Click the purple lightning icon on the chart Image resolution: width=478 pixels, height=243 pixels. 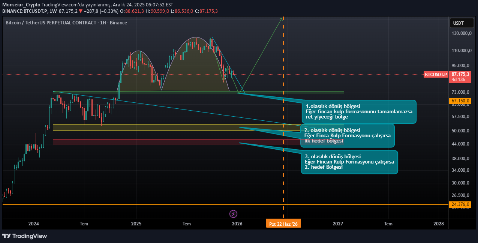pos(233,214)
